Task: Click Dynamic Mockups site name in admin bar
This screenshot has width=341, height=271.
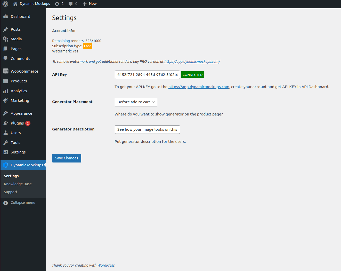Action: 35,4
